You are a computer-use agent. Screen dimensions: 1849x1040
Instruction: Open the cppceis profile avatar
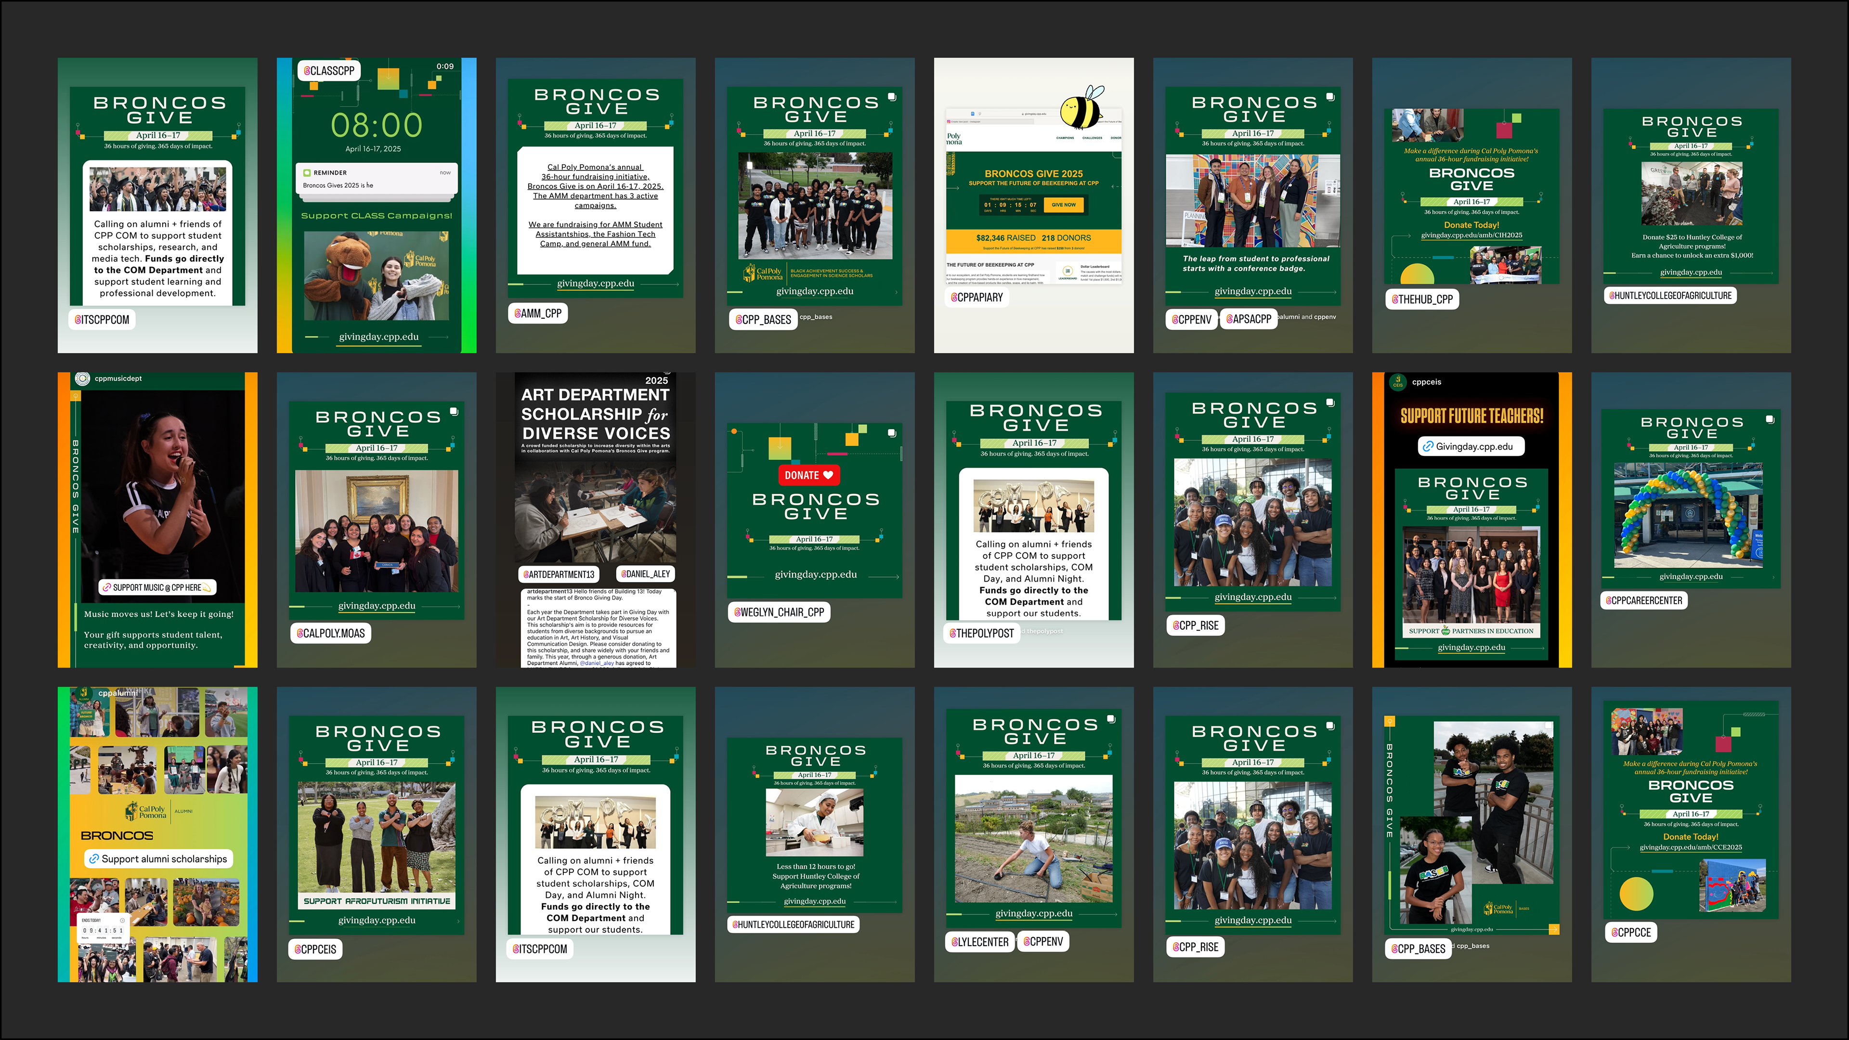click(1397, 382)
